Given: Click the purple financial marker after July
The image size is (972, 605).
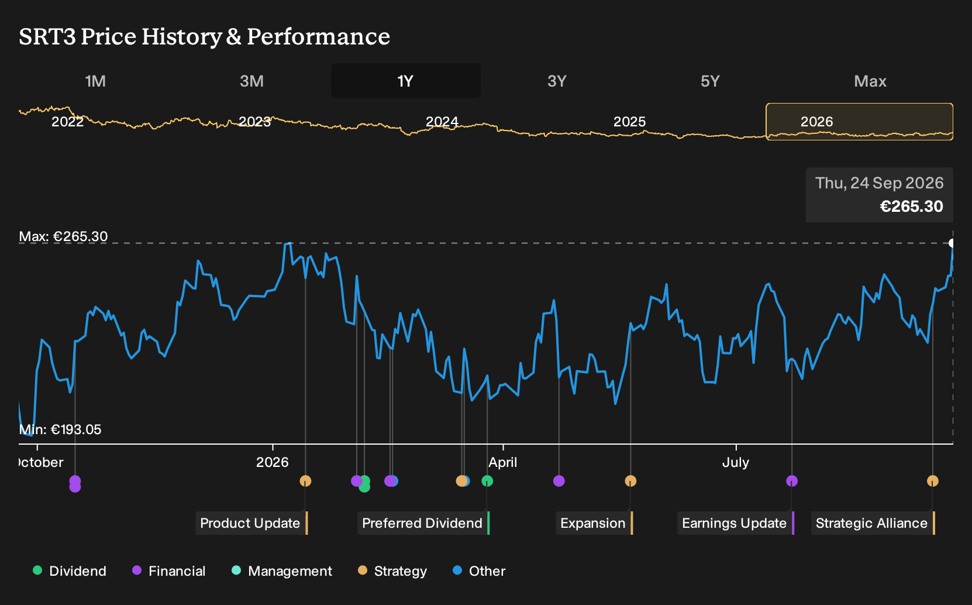Looking at the screenshot, I should click(792, 481).
